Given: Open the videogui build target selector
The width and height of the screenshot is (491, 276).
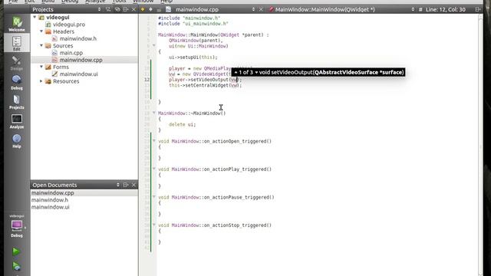Looking at the screenshot, I should click(17, 226).
